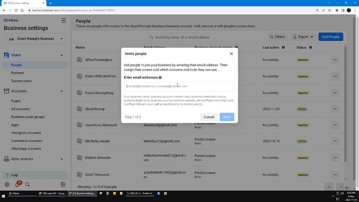
Task: Click the Add People button
Action: 330,37
